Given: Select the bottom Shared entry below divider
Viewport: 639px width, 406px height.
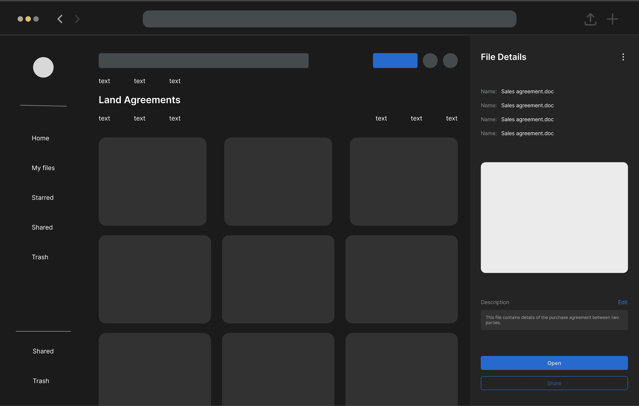Looking at the screenshot, I should 43,351.
